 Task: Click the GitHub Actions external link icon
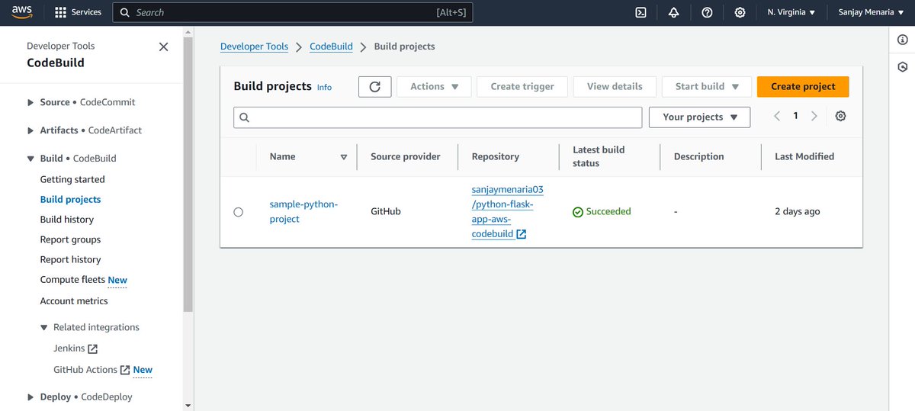[125, 370]
